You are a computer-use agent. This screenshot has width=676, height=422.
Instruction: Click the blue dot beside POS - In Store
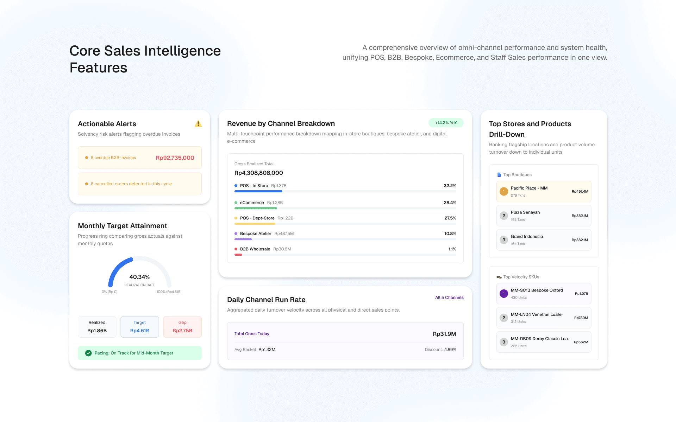236,186
